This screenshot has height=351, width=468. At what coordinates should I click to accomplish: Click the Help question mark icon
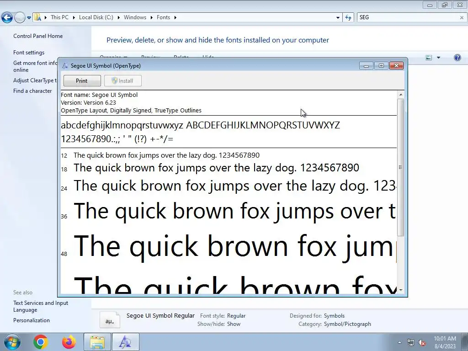coord(457,58)
